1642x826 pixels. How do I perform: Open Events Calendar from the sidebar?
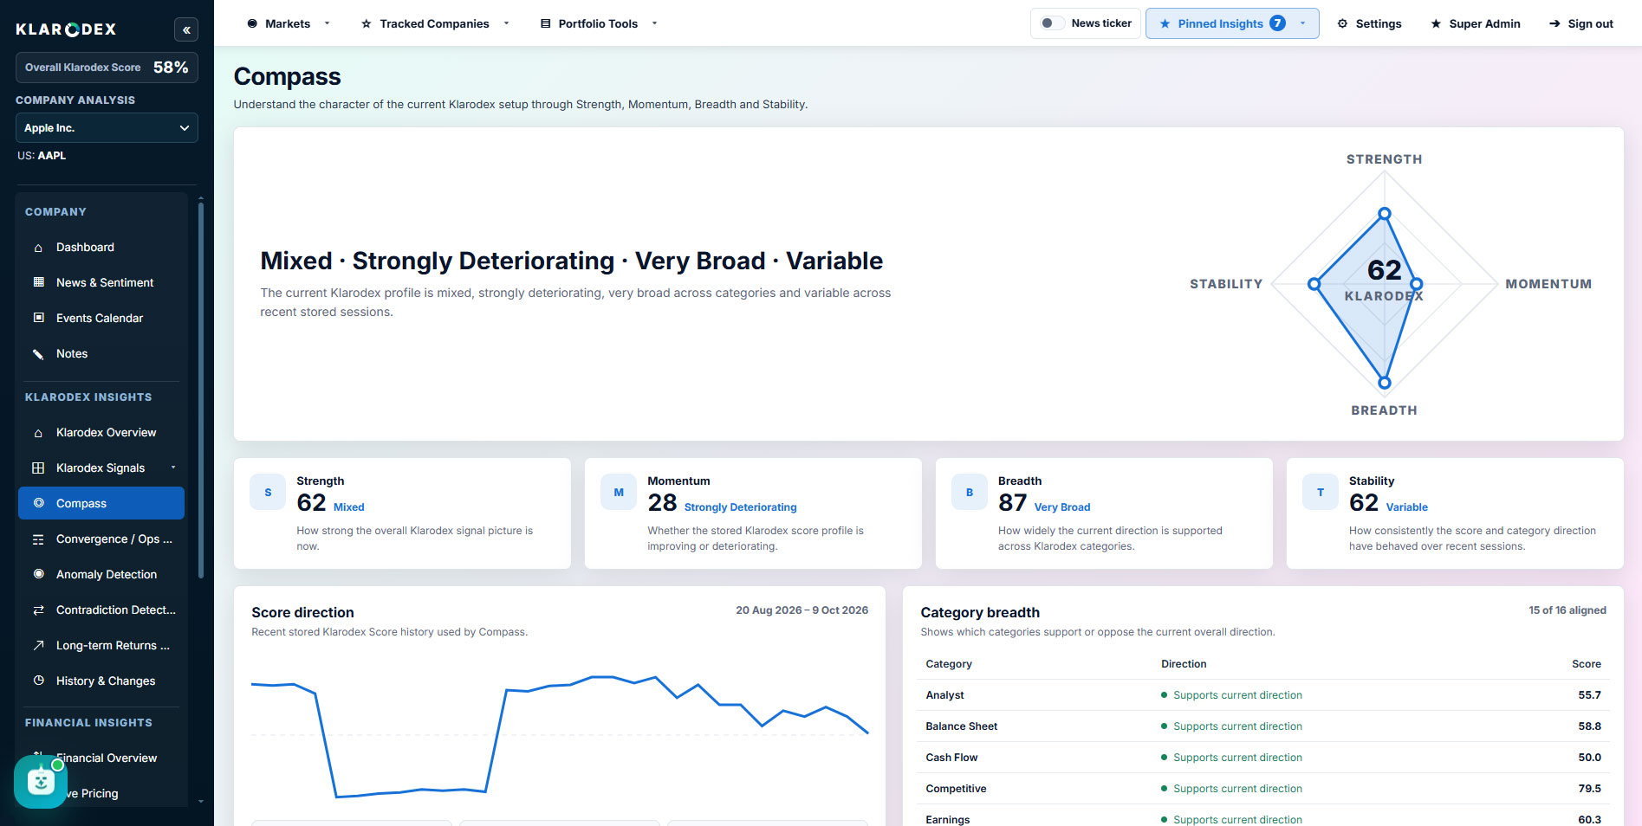101,318
